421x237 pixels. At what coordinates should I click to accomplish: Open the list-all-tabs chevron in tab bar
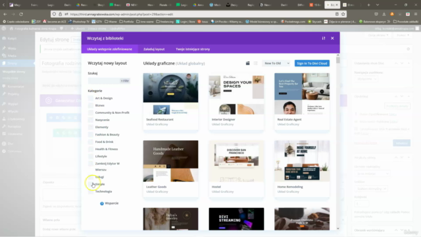378,5
